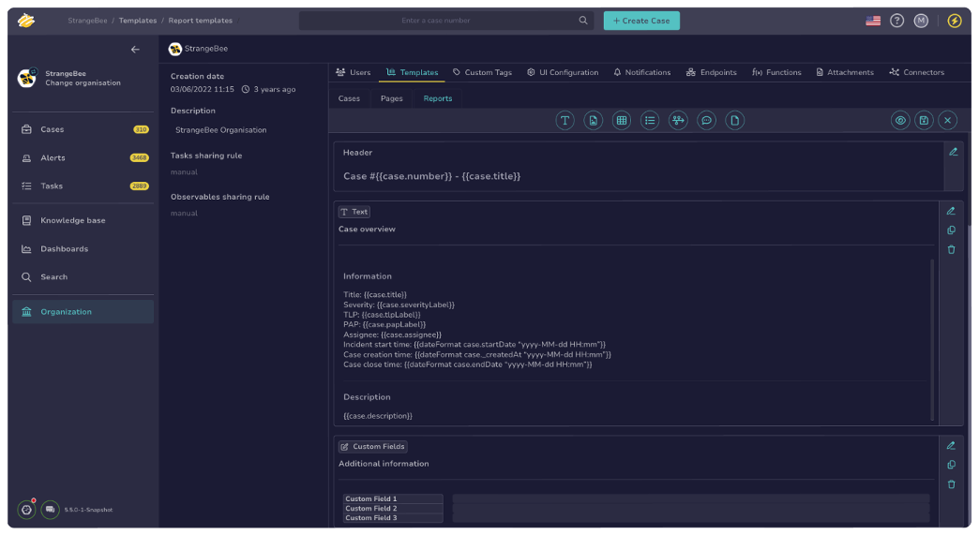
Task: Close the report template editor
Action: click(948, 120)
